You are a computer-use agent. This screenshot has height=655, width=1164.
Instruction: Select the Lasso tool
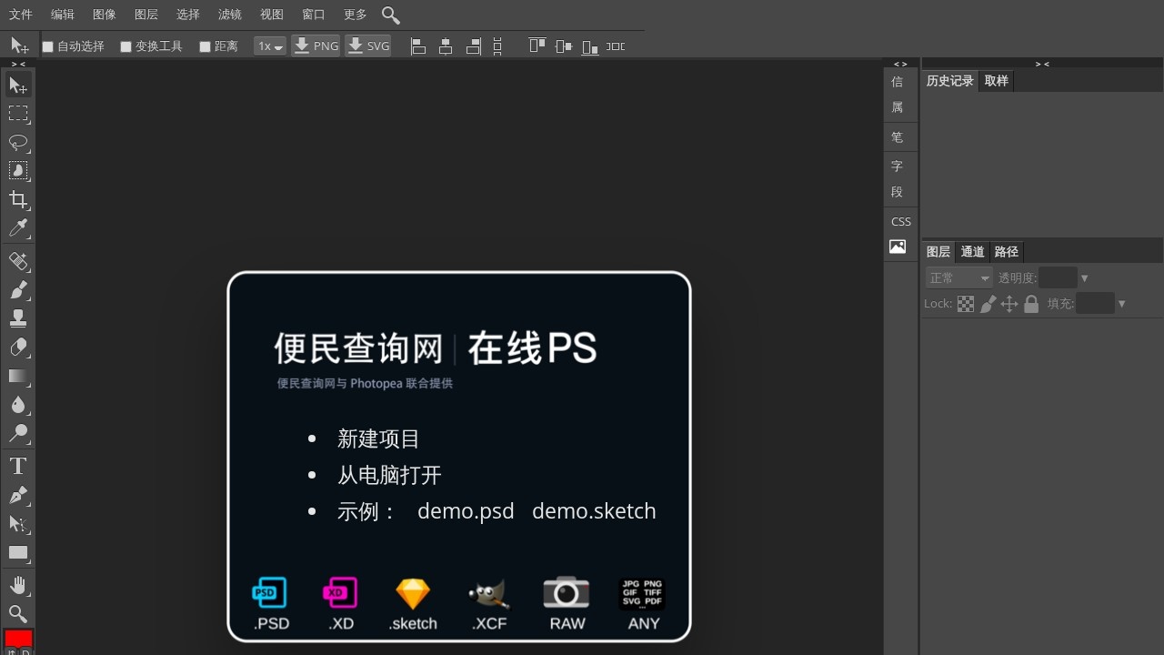coord(18,143)
